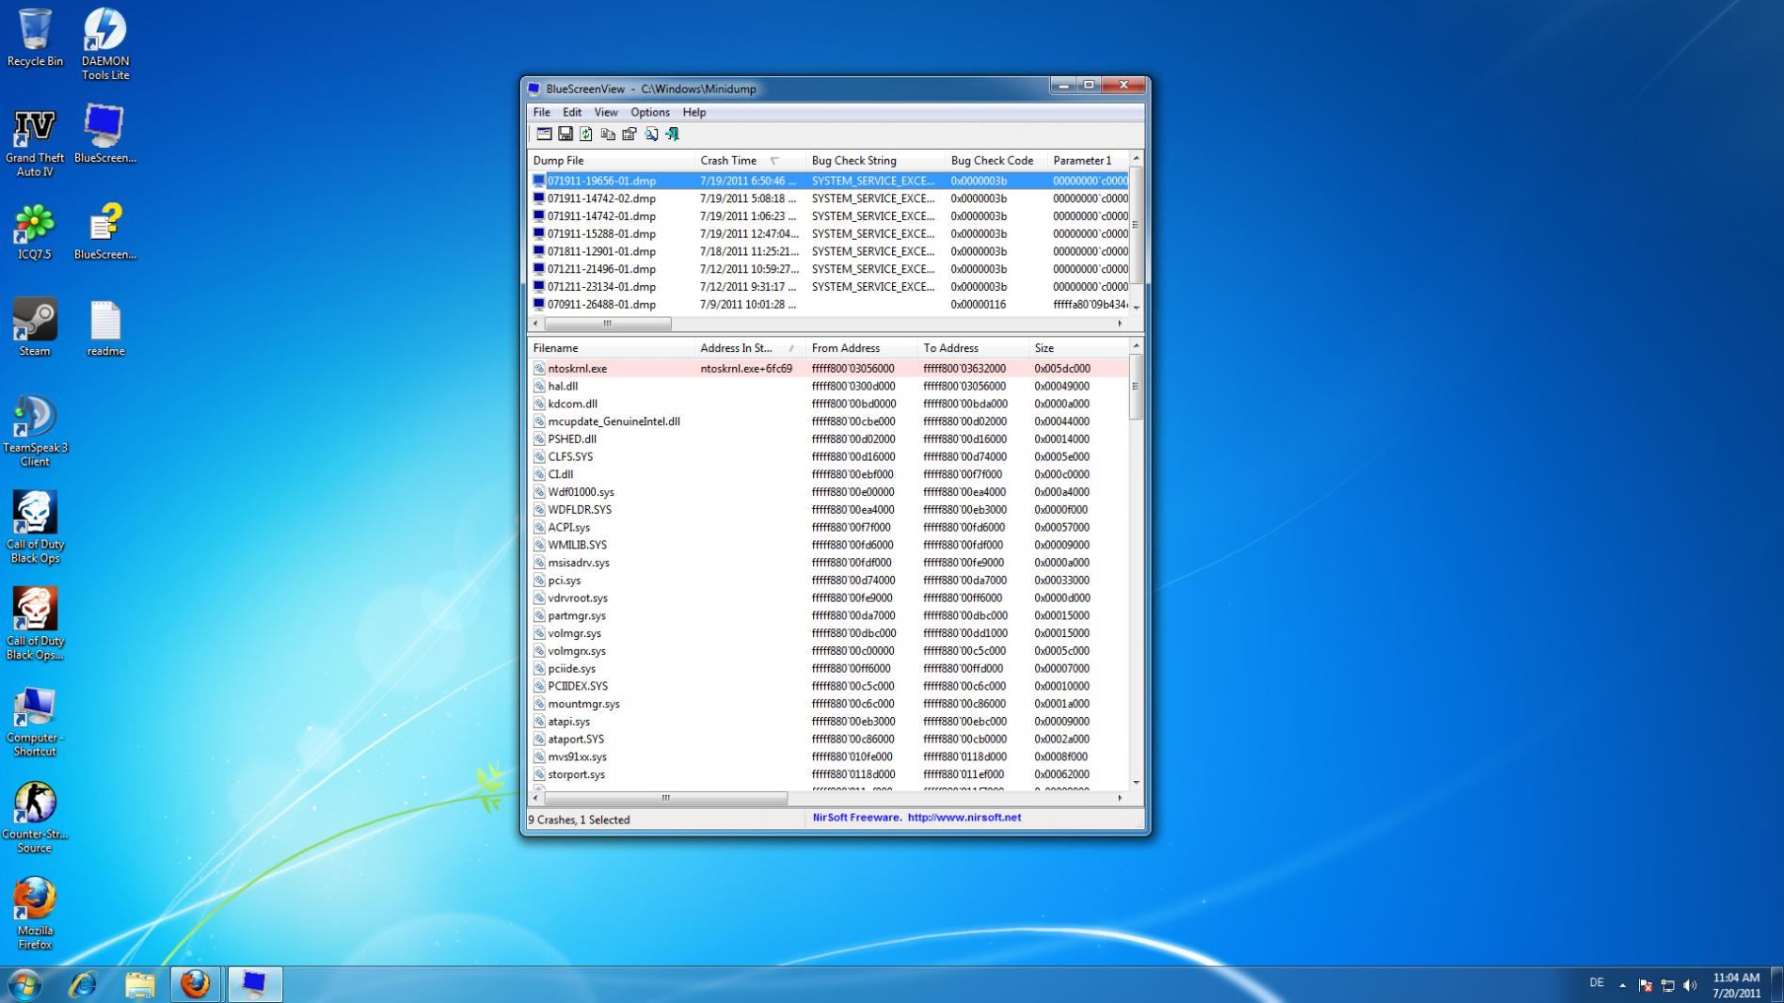Image resolution: width=1784 pixels, height=1003 pixels.
Task: Click the green Refresh toolbar icon
Action: (586, 135)
